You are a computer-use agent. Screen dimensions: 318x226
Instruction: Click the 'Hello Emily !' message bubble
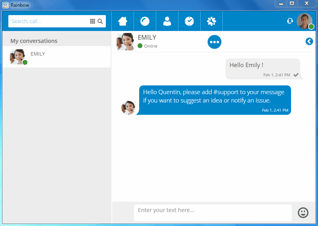click(x=263, y=69)
